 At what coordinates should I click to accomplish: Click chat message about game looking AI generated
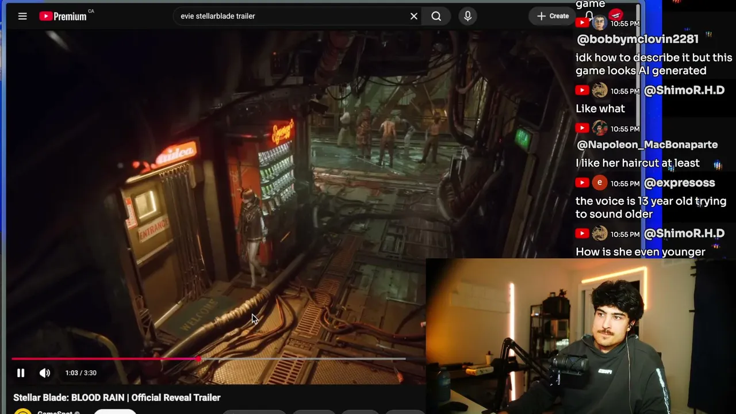tap(654, 64)
